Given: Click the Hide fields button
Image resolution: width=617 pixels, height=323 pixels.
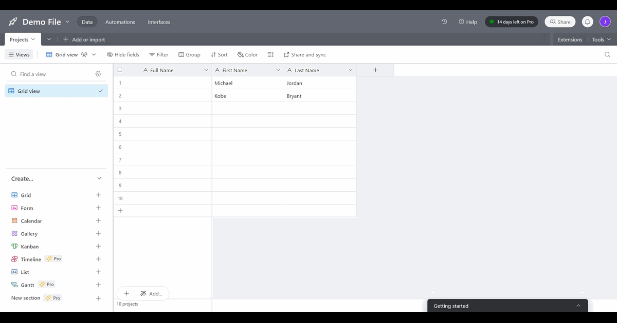Looking at the screenshot, I should pos(123,55).
